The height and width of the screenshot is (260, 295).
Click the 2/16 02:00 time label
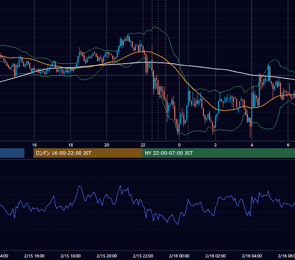216,256
